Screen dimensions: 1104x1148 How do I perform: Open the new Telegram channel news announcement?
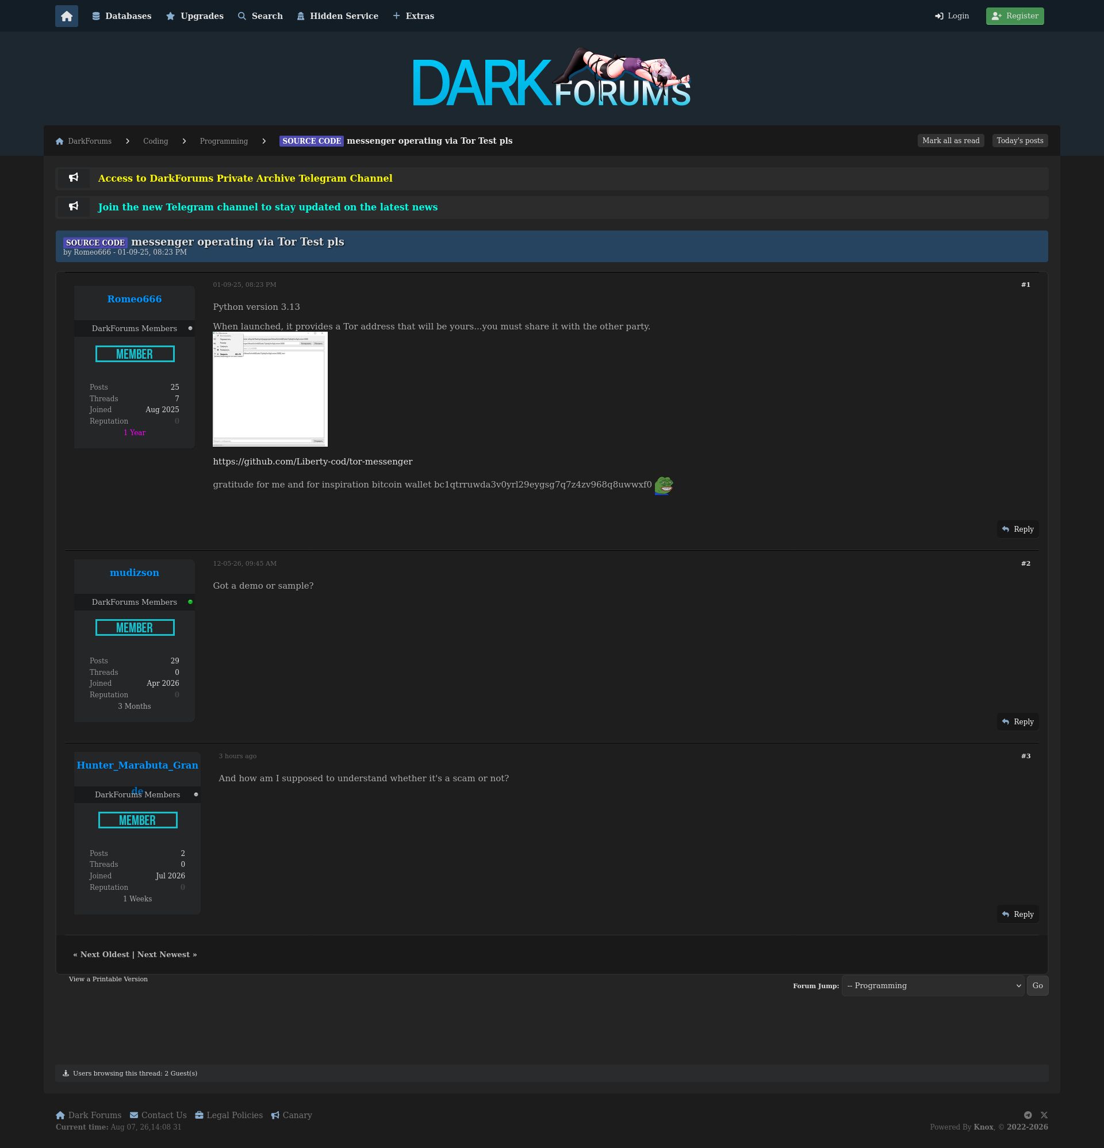tap(268, 207)
